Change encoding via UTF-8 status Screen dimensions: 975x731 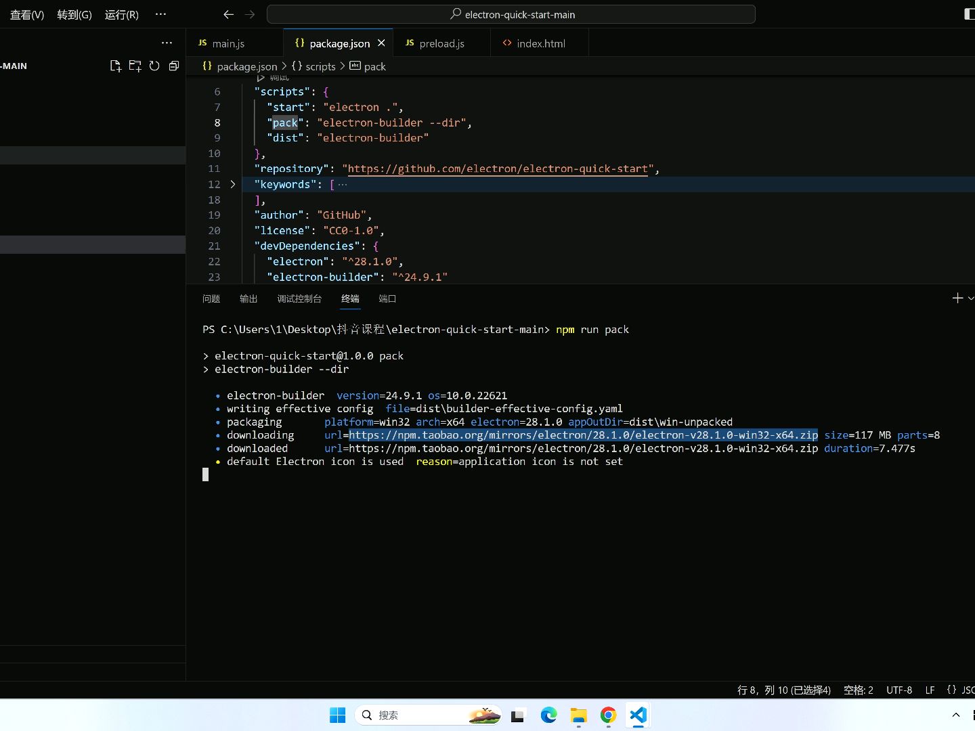point(899,690)
